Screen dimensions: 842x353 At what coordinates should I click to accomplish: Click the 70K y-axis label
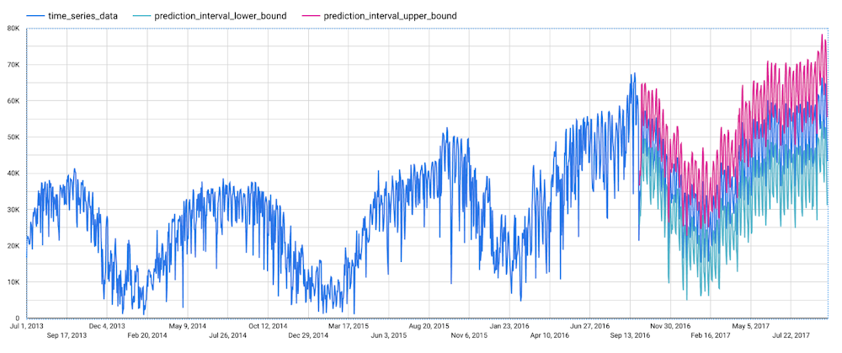tap(13, 65)
